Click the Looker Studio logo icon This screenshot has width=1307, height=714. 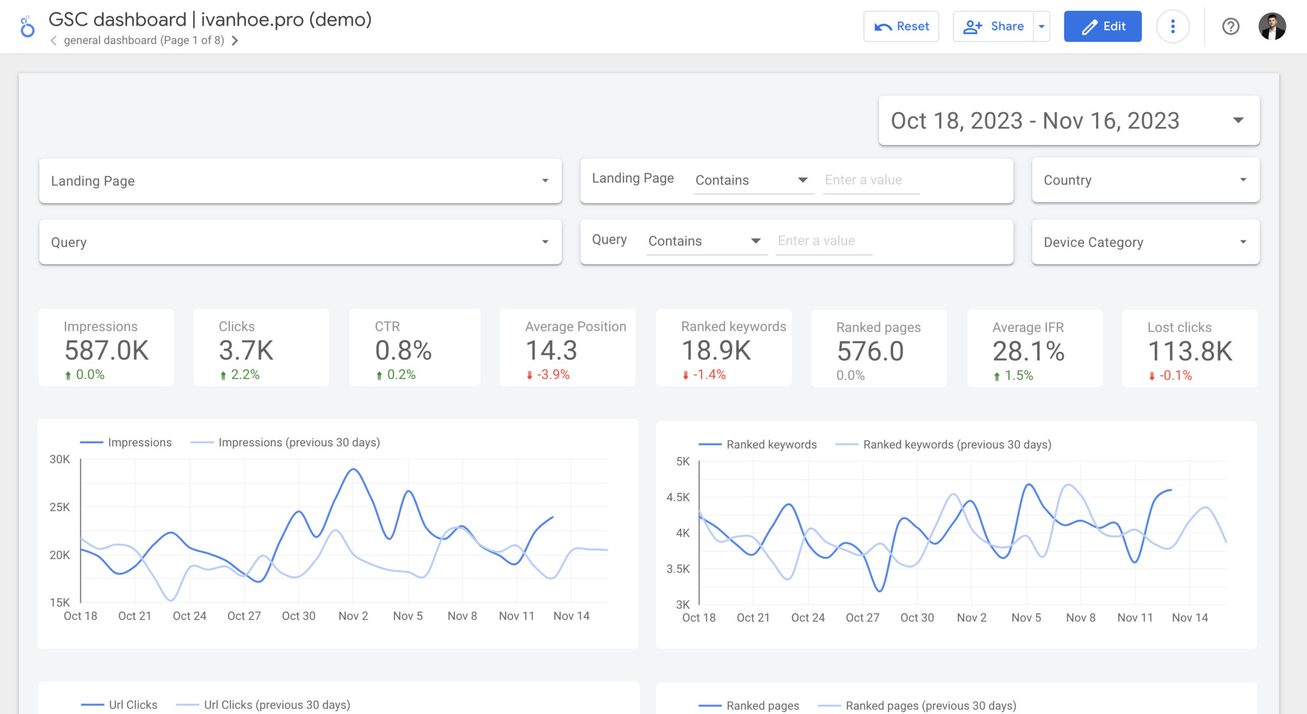27,27
